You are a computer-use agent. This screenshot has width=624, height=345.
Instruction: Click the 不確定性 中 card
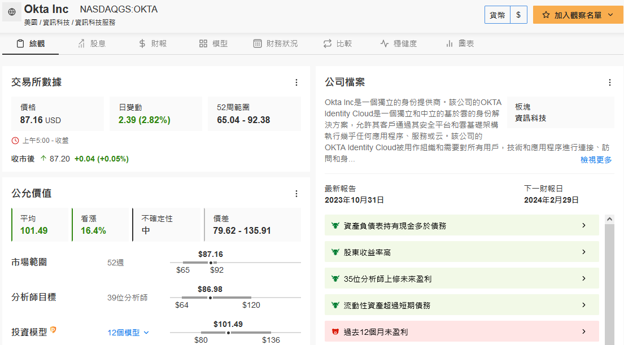[x=168, y=225]
